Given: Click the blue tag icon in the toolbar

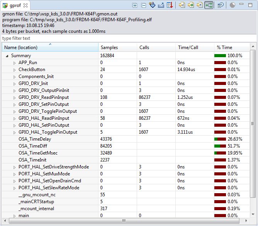Looking at the screenshot, I should [x=152, y=5].
